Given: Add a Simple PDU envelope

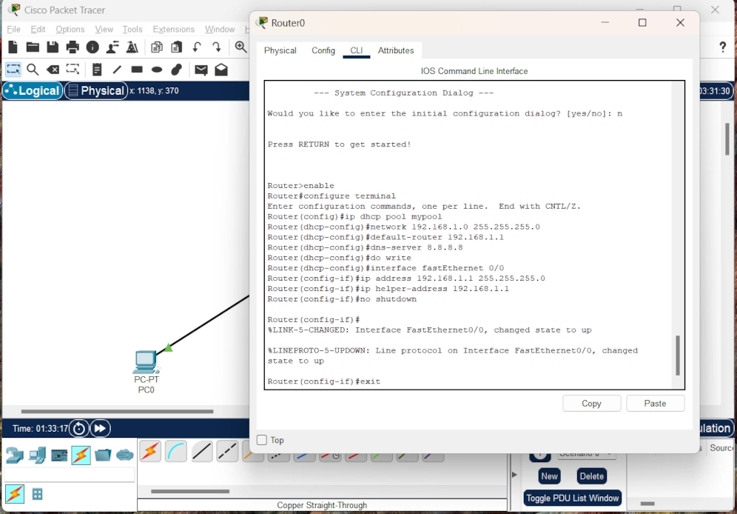Looking at the screenshot, I should (x=201, y=70).
